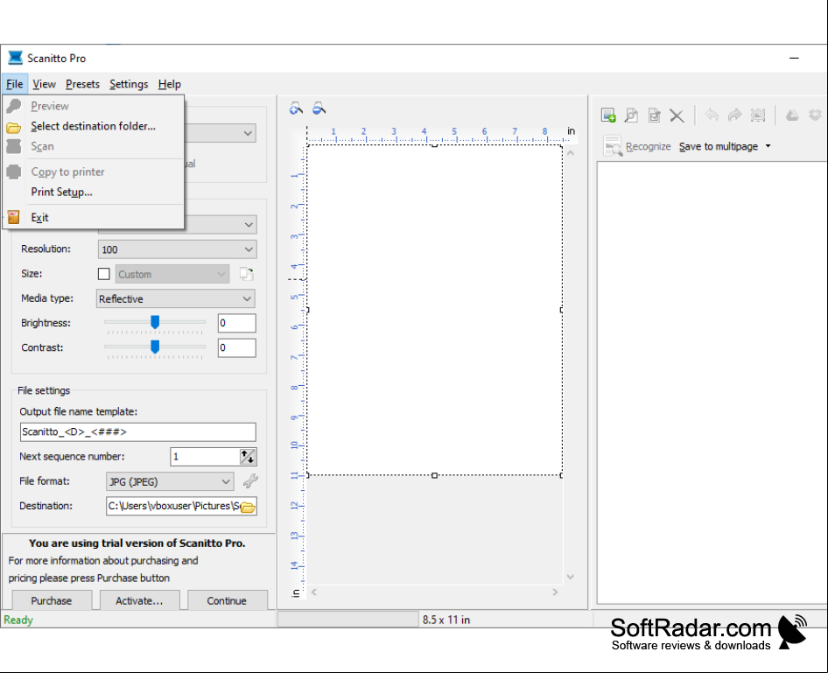Click the preview scroll up arrow
Viewport: 828px width, 673px height.
[571, 153]
